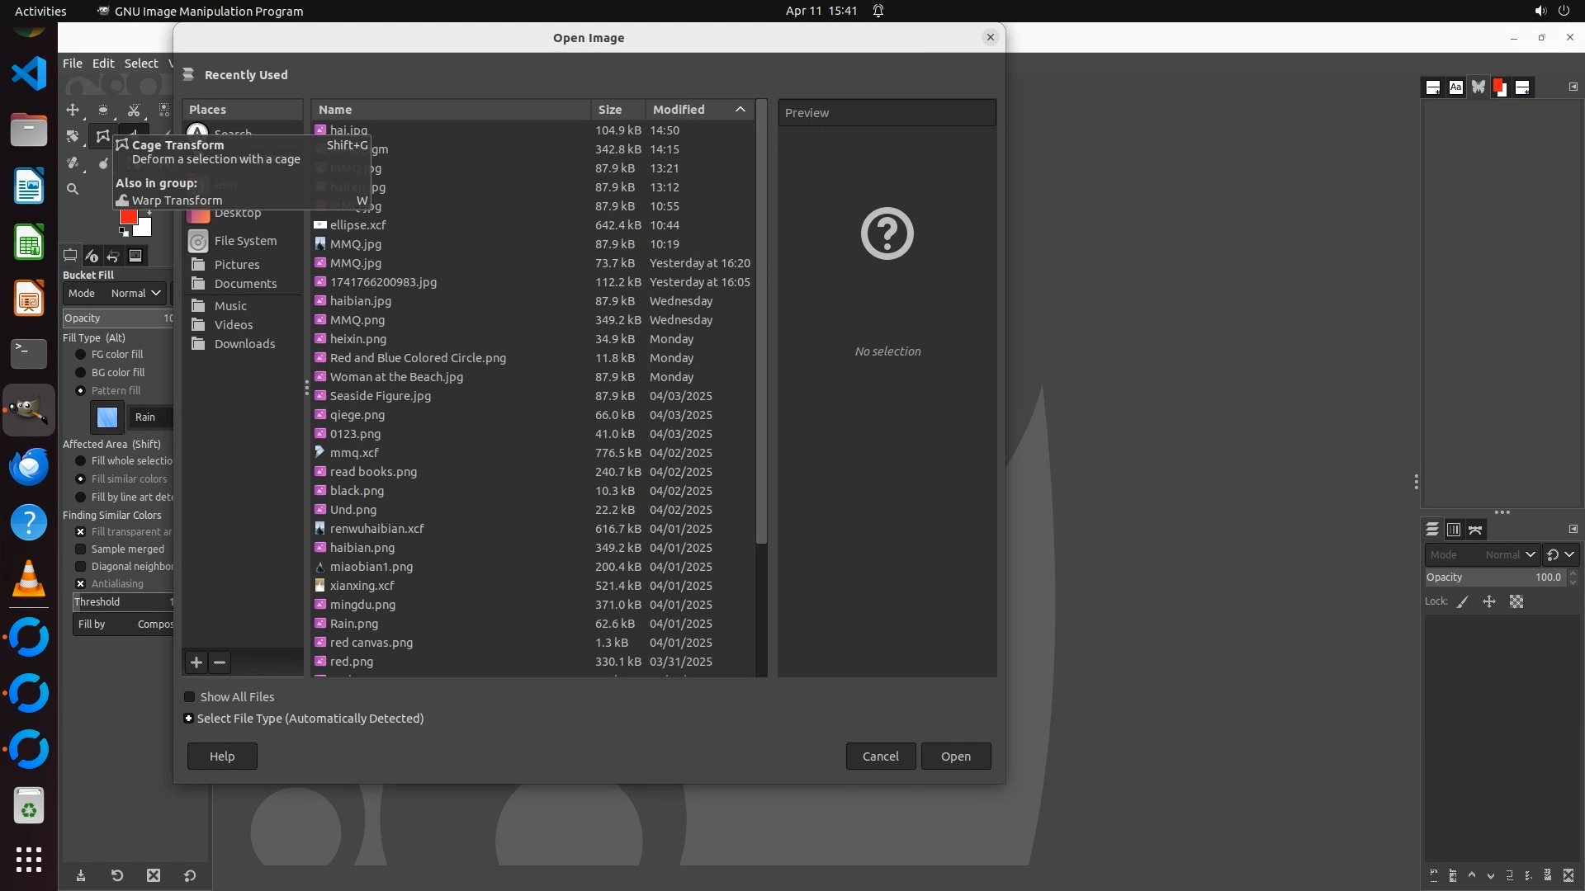The height and width of the screenshot is (891, 1585).
Task: Open Visual Studio Code from dock
Action: (x=29, y=74)
